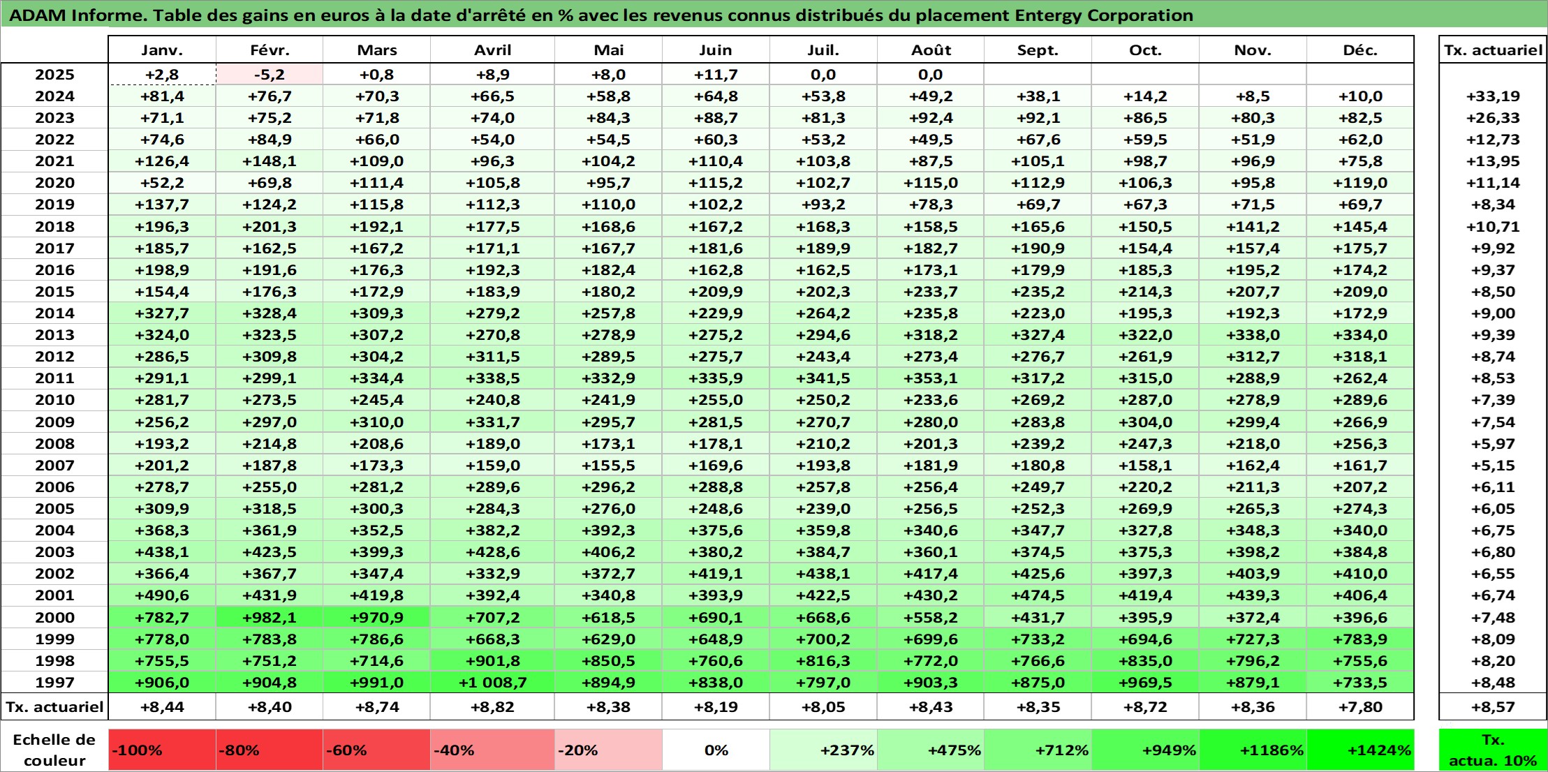This screenshot has width=1548, height=772.
Task: Click the +331,7 value in 2009
Action: [493, 422]
